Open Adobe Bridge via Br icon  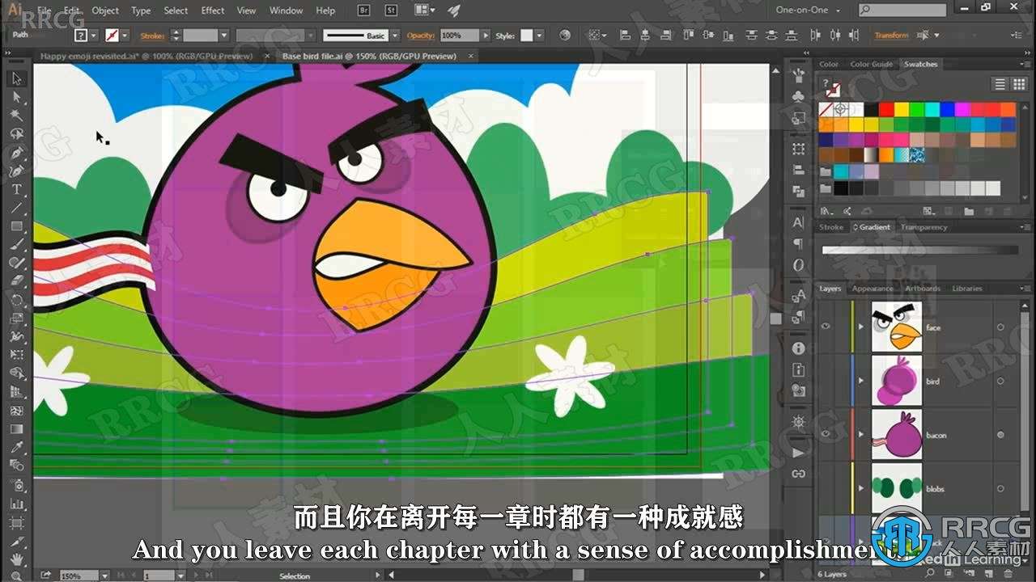(363, 11)
